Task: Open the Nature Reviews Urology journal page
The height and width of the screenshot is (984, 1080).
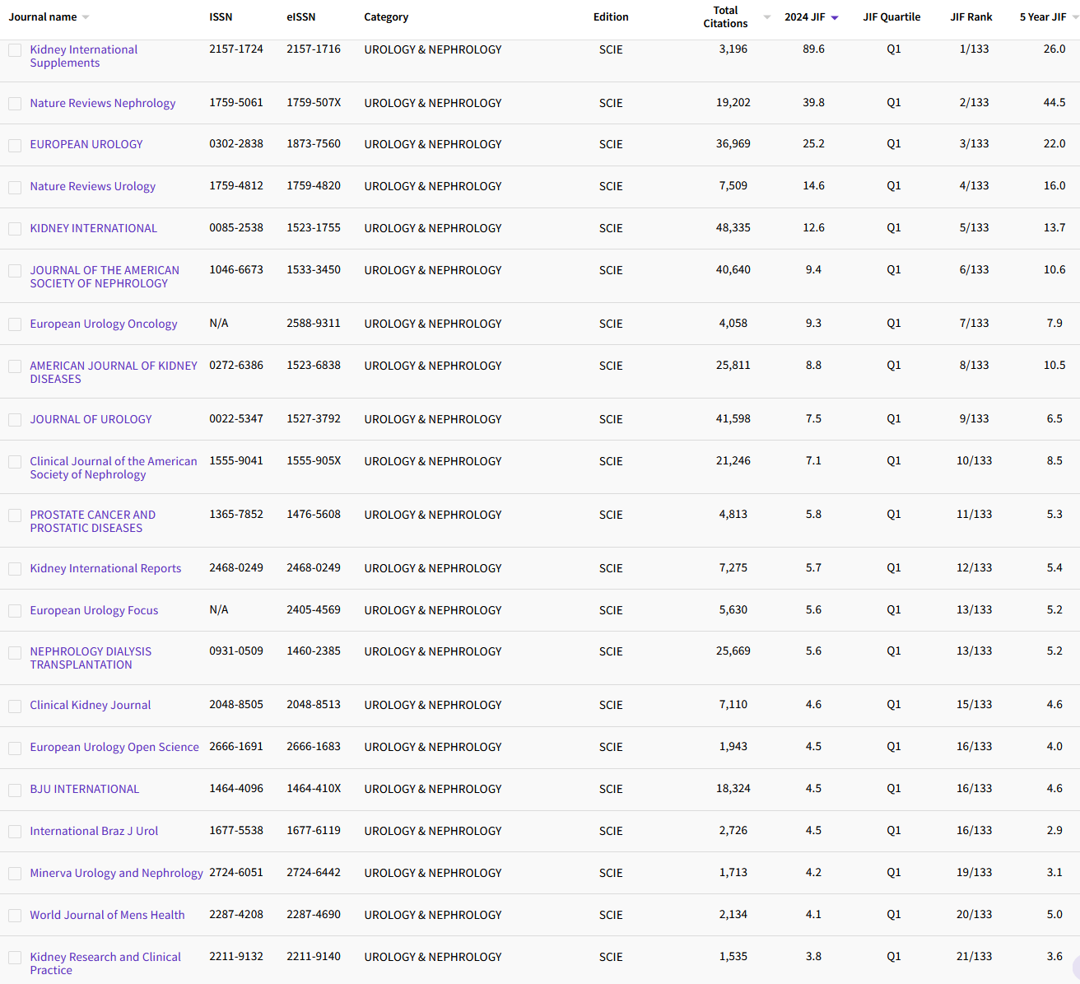Action: [92, 186]
